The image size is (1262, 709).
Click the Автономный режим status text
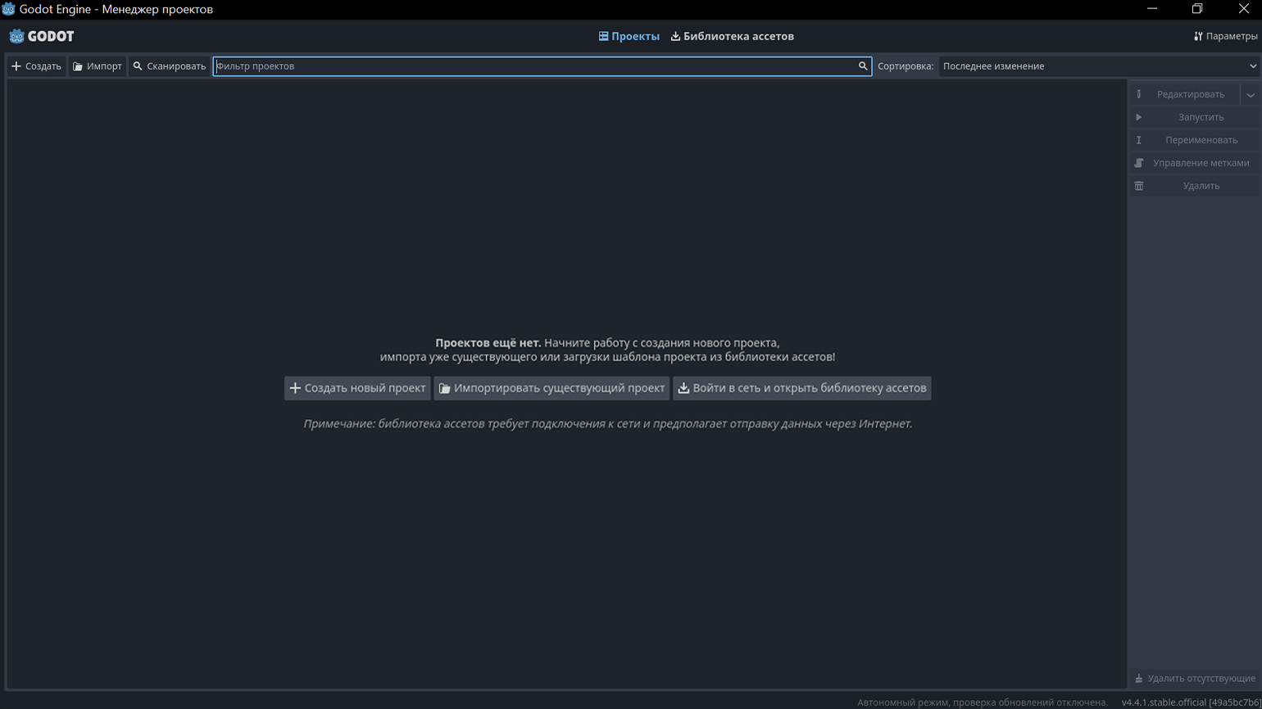tap(983, 702)
